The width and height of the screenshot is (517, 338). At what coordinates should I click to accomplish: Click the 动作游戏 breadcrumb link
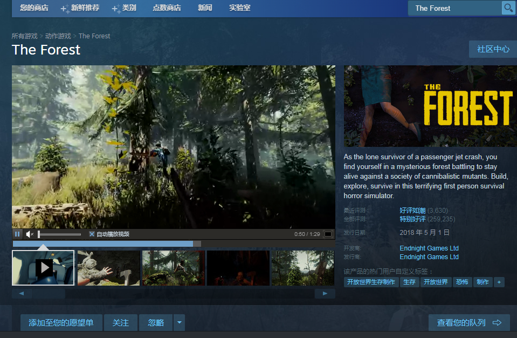pyautogui.click(x=58, y=36)
